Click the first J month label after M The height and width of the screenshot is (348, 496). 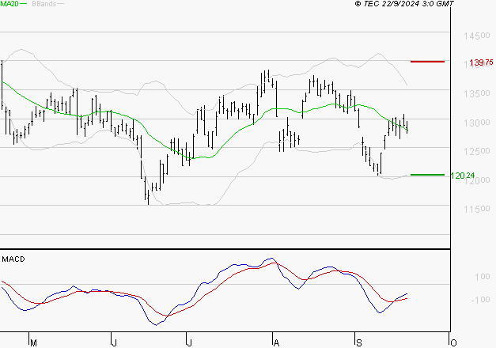point(115,343)
